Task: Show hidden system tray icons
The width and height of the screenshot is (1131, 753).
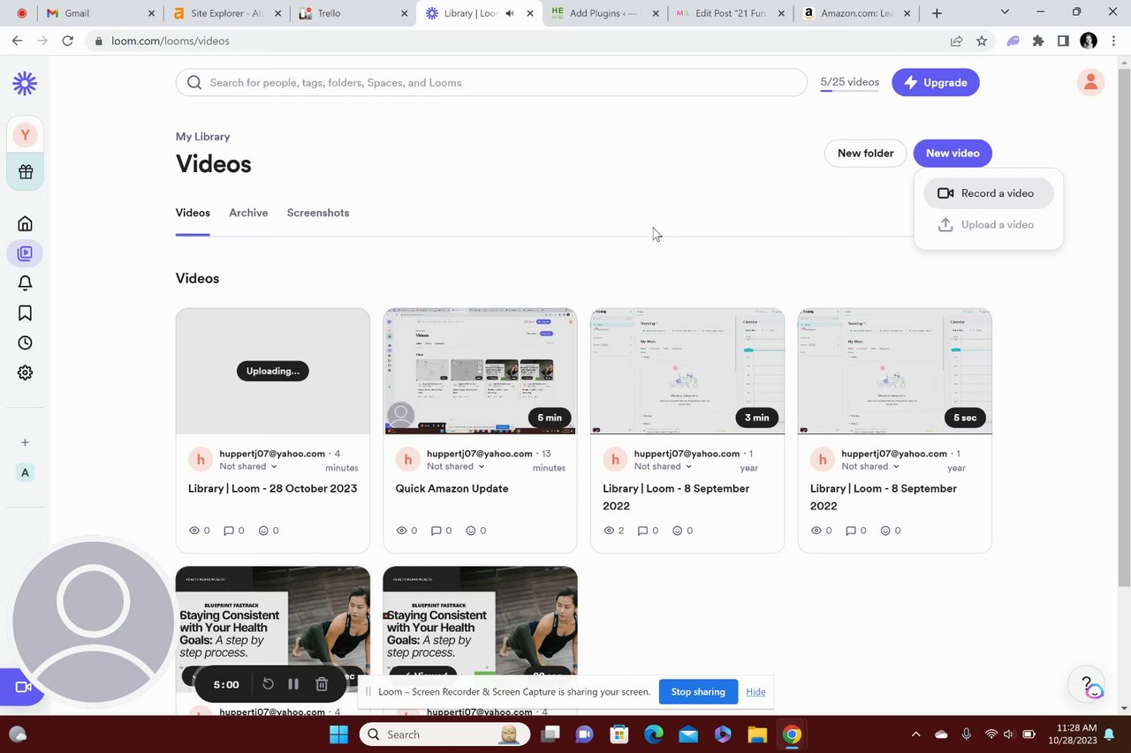Action: pyautogui.click(x=916, y=734)
